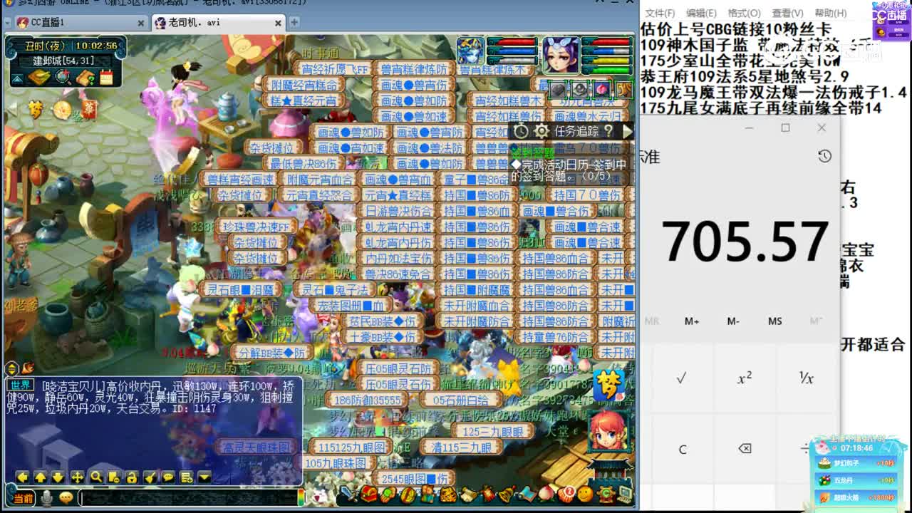Click stall sign 清115三九眼

tap(461, 448)
